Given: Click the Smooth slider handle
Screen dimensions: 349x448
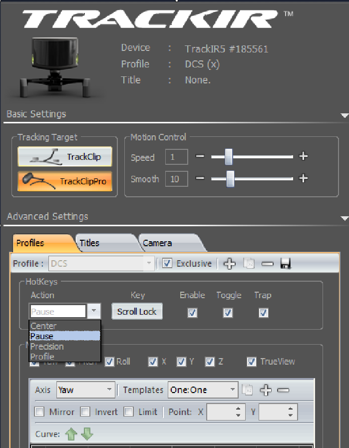Looking at the screenshot, I should click(230, 179).
